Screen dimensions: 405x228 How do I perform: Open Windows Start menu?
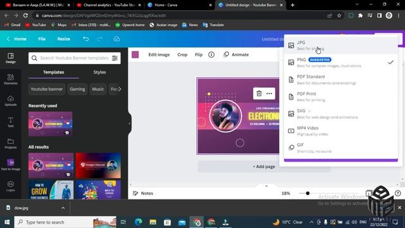7,222
